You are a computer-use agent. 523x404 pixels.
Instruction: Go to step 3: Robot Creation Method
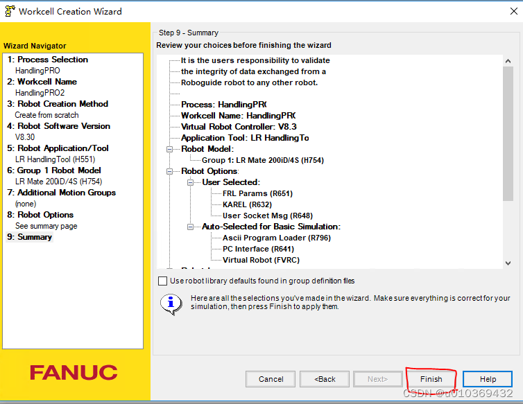pyautogui.click(x=58, y=104)
